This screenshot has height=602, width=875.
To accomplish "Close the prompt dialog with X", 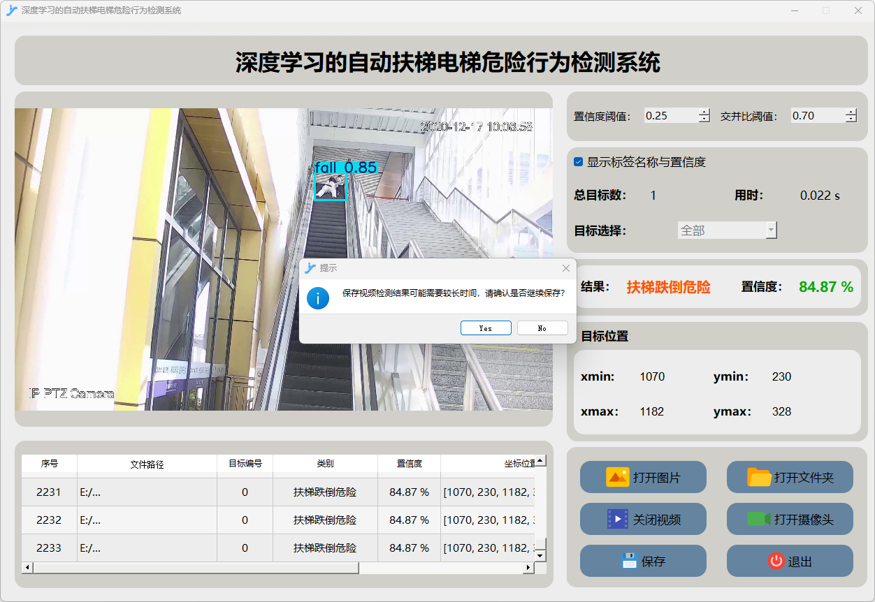I will click(x=566, y=268).
